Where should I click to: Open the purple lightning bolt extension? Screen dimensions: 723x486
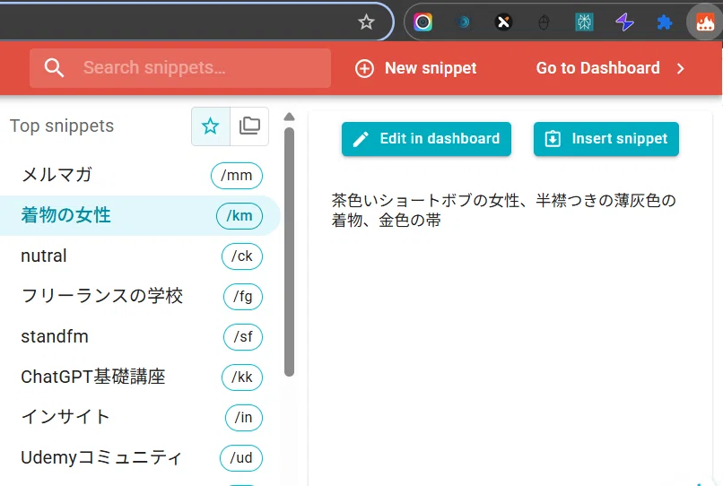(x=624, y=22)
